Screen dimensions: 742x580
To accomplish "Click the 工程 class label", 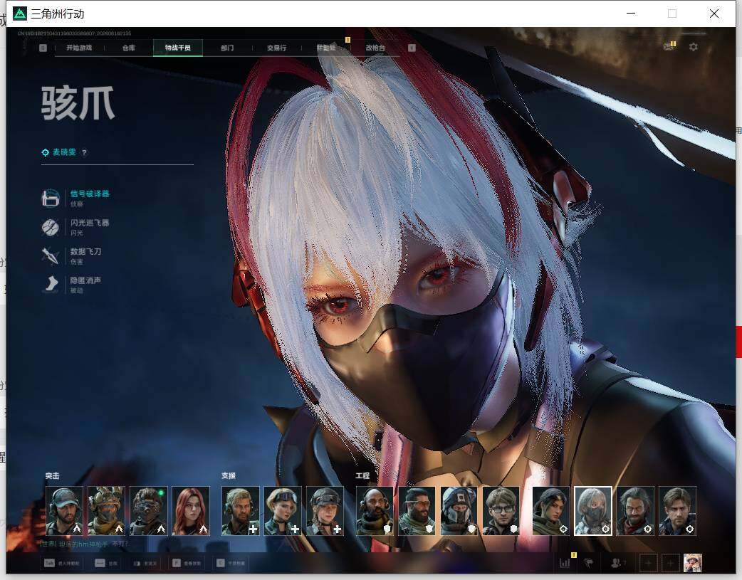I will pos(363,476).
